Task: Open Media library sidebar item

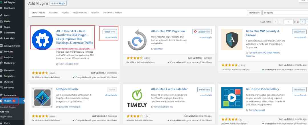Action: pyautogui.click(x=7, y=21)
